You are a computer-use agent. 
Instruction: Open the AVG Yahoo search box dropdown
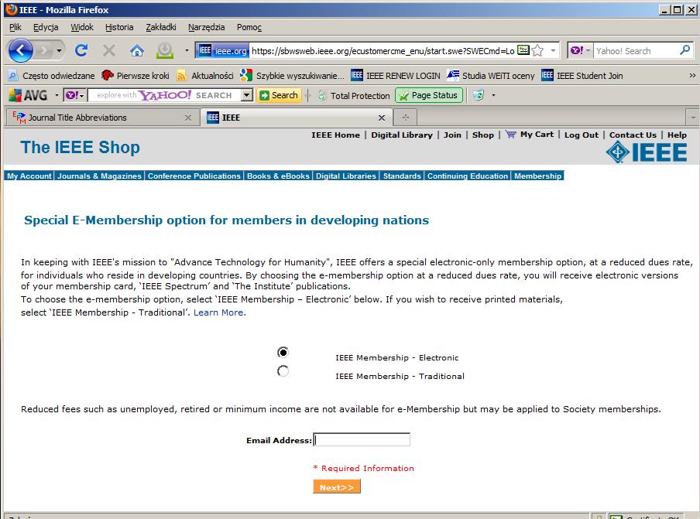tap(246, 95)
